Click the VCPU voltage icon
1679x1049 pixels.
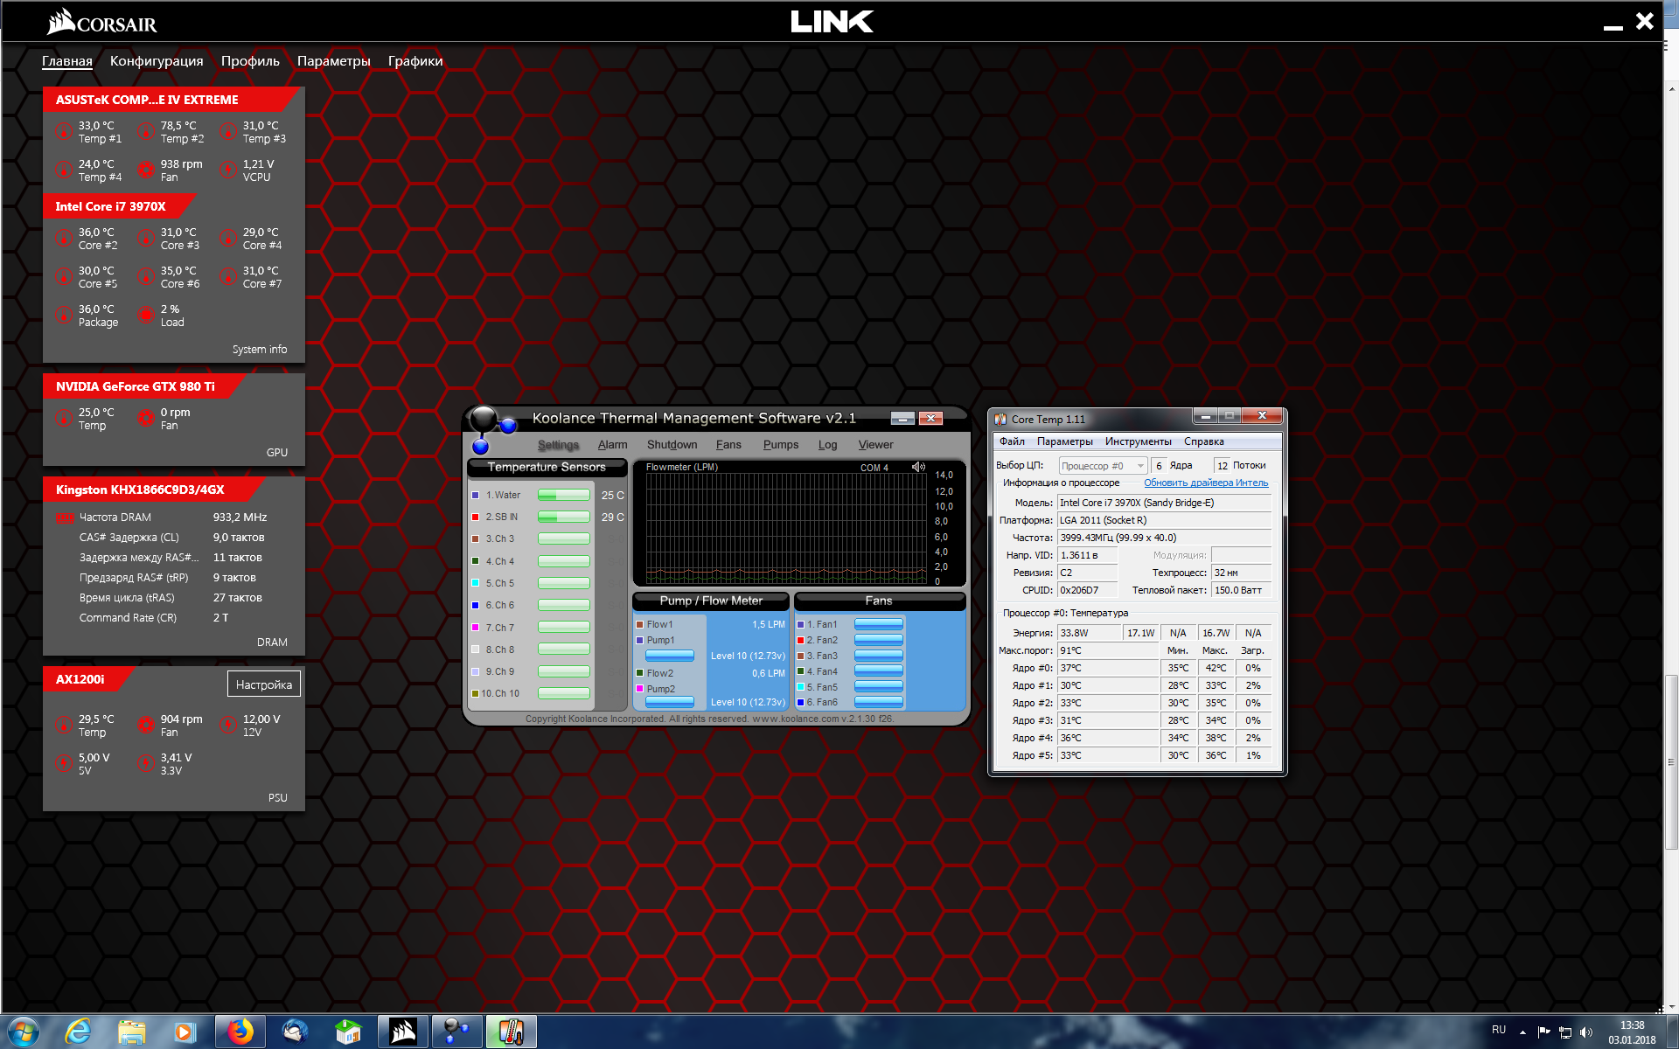tap(228, 170)
